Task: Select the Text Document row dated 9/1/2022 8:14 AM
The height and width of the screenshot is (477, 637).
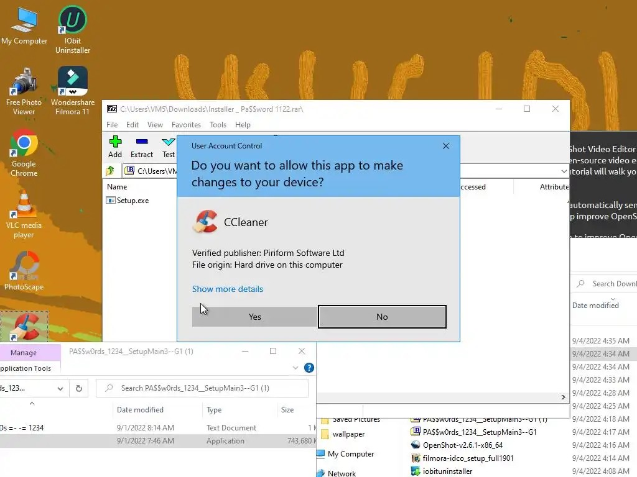Action: click(157, 427)
